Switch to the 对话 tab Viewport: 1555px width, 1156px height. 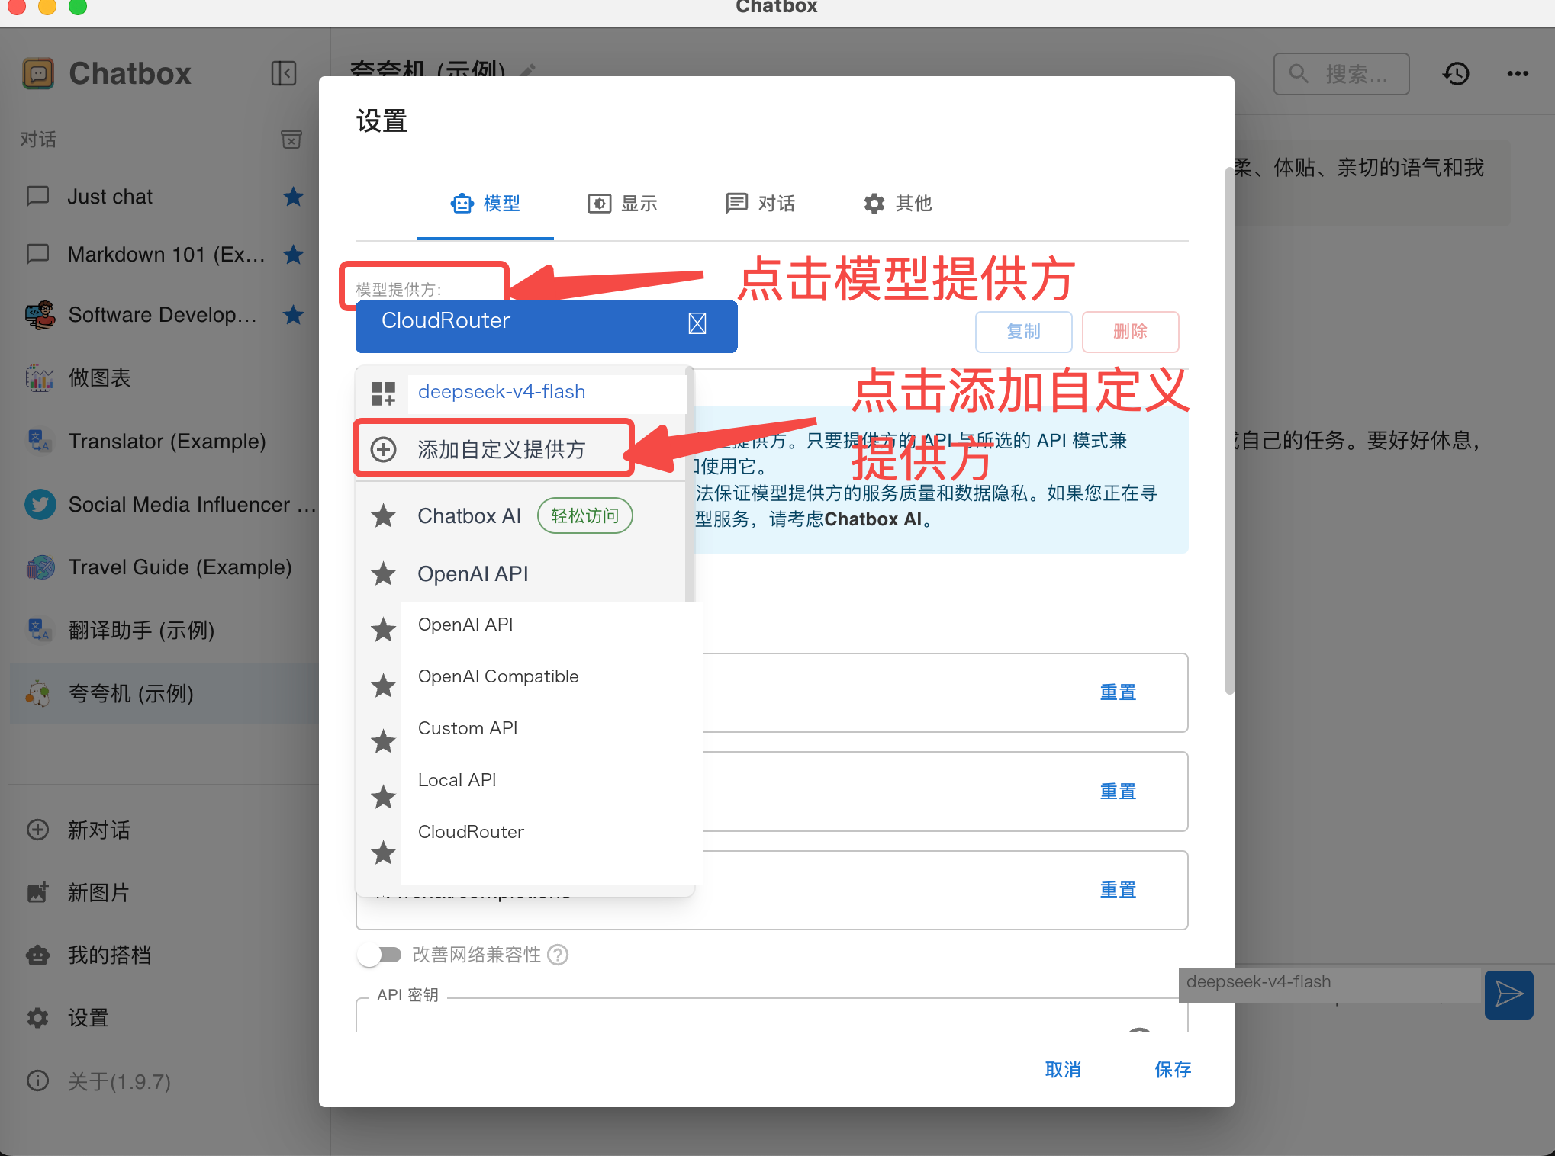tap(760, 204)
